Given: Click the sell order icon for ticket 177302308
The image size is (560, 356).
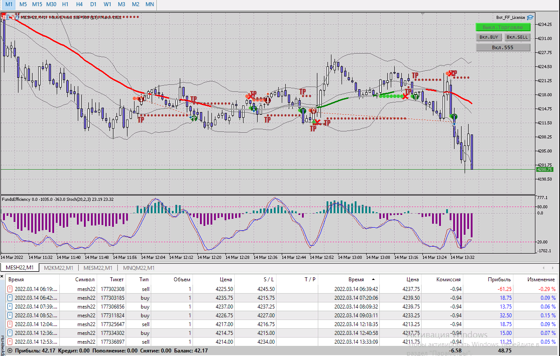Looking at the screenshot, I should click(10, 289).
